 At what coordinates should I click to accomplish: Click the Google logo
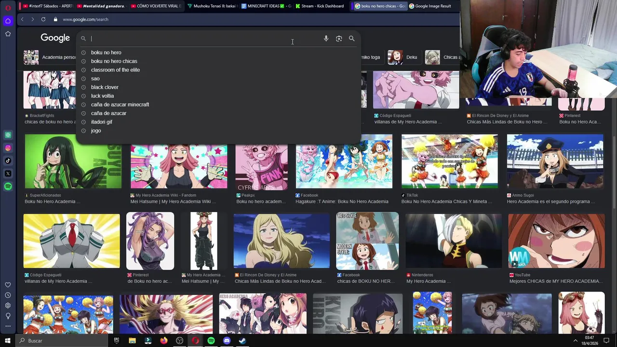[55, 38]
